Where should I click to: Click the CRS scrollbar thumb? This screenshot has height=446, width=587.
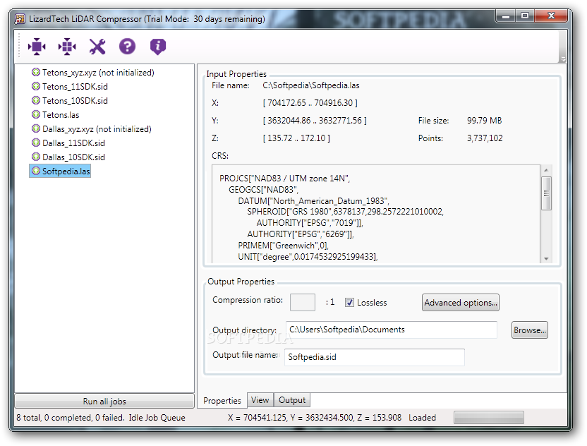[x=546, y=193]
